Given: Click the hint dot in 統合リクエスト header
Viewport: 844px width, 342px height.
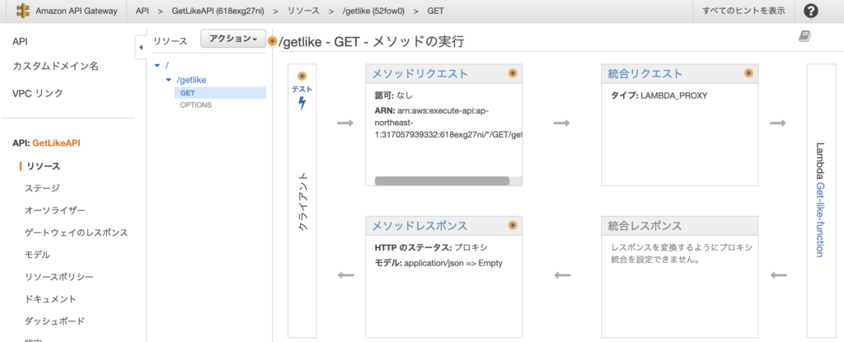Looking at the screenshot, I should 748,73.
